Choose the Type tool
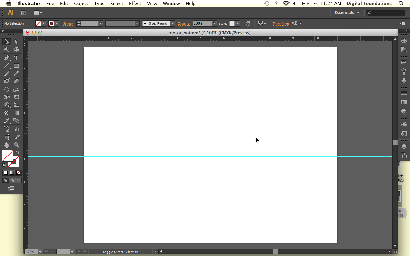The height and width of the screenshot is (256, 410). 16,58
